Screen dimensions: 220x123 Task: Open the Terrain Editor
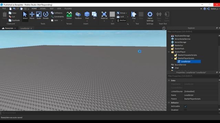[x=69, y=15]
